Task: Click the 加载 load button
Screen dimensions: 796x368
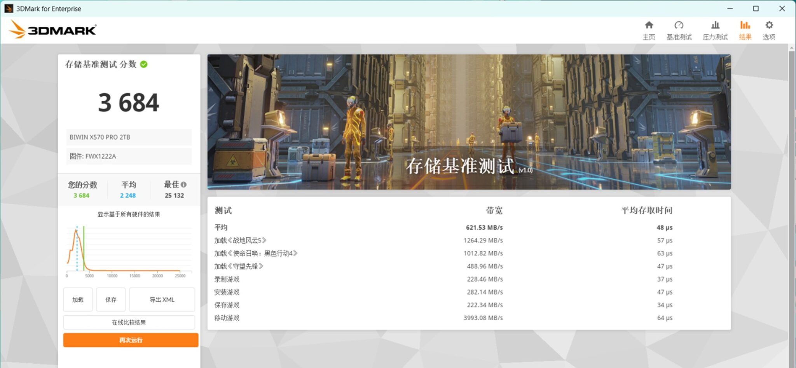Action: click(x=78, y=300)
